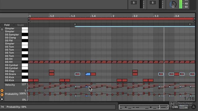
Task: Select the DS FM drum lane
Action: click(x=9, y=40)
